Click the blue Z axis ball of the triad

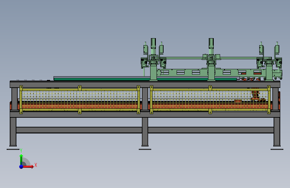21,167
